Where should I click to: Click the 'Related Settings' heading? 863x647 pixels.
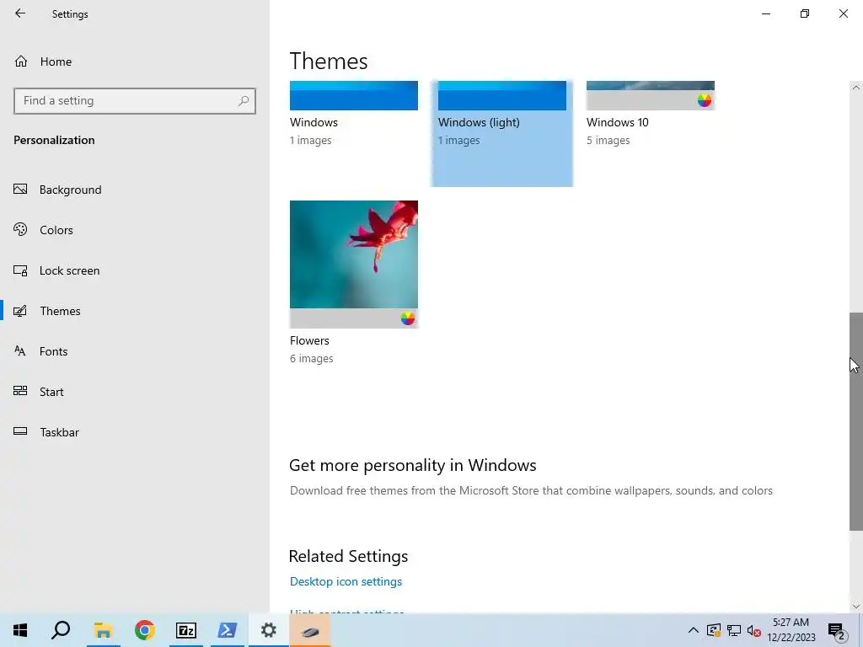point(348,556)
